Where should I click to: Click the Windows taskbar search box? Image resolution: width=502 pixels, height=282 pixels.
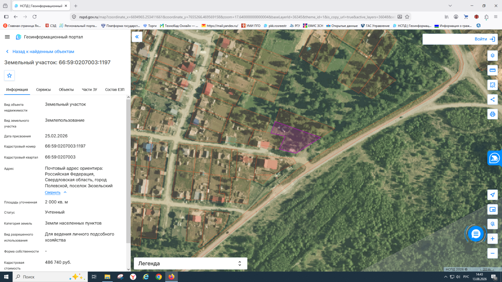[50, 277]
